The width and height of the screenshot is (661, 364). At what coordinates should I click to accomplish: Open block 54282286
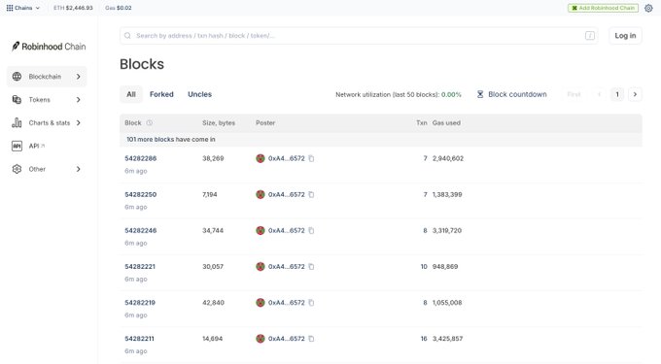[140, 158]
